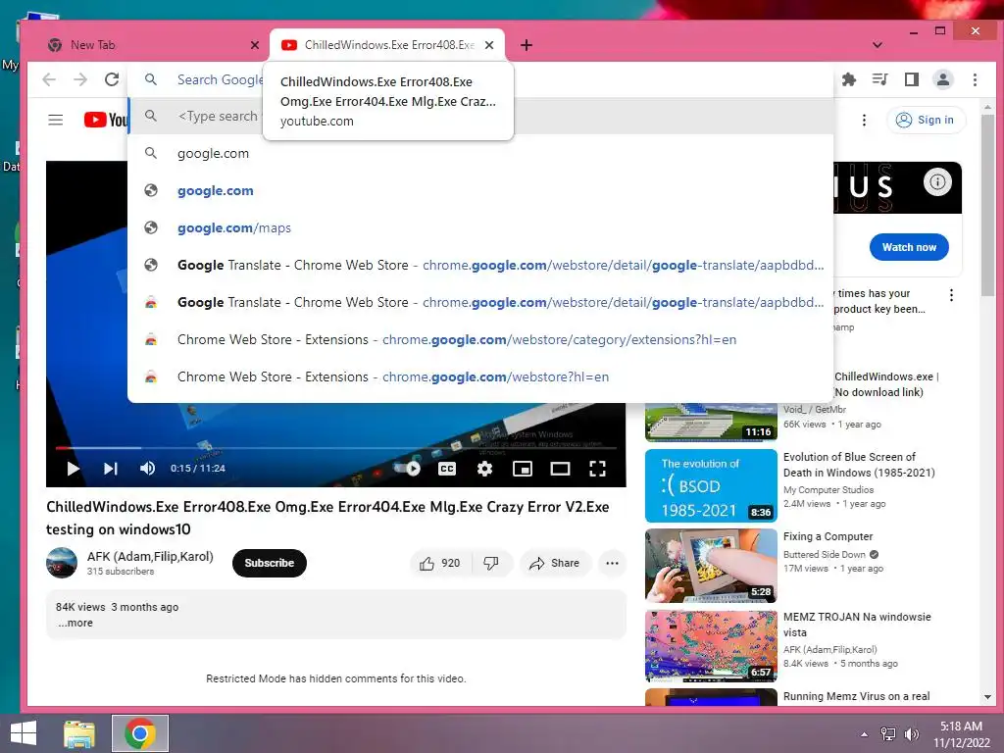Open the Chrome three-dot menu
1004x753 pixels.
(x=975, y=79)
